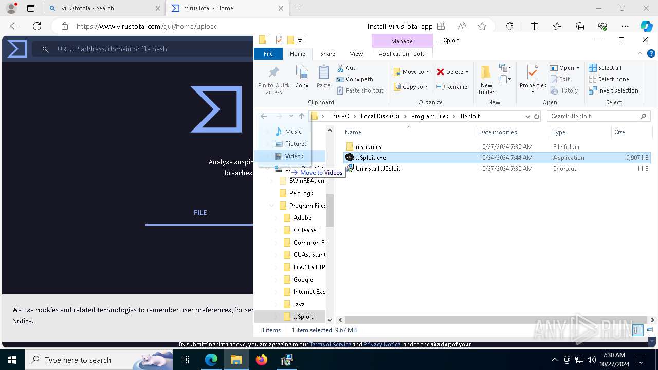This screenshot has height=370, width=658.
Task: Switch to the Home ribbon tab
Action: click(x=297, y=54)
